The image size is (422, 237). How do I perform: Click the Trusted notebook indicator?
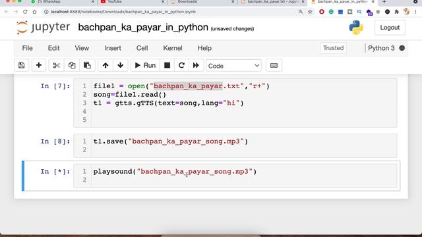tap(333, 48)
